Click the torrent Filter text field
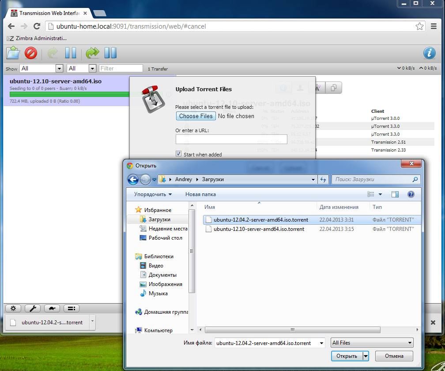 coord(121,68)
